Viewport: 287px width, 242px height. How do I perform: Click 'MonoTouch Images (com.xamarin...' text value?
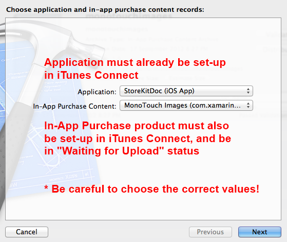click(x=182, y=106)
